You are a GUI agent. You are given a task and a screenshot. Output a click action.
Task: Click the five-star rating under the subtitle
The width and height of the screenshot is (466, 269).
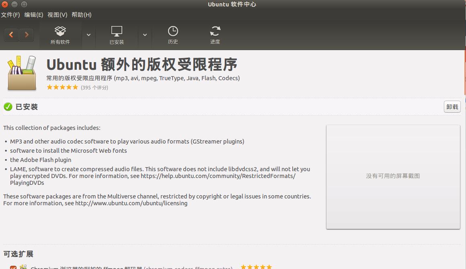(62, 87)
